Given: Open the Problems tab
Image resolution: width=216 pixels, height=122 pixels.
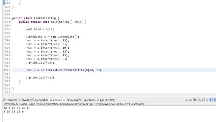Looking at the screenshot, I should tap(10, 100).
